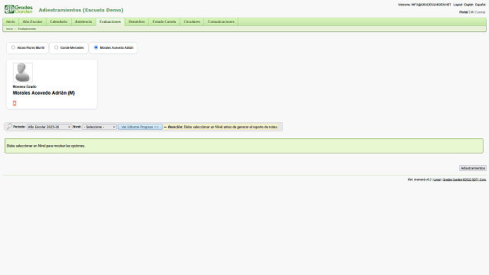Image resolution: width=489 pixels, height=275 pixels.
Task: Click the welcome email address text
Action: 431,5
